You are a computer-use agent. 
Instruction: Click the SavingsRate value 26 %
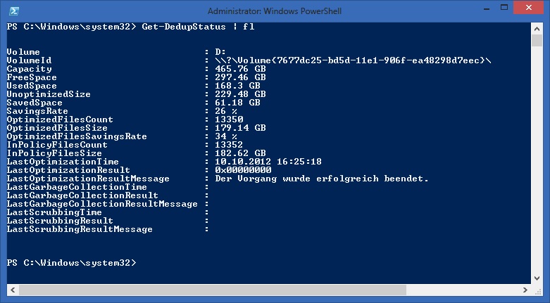coord(225,111)
